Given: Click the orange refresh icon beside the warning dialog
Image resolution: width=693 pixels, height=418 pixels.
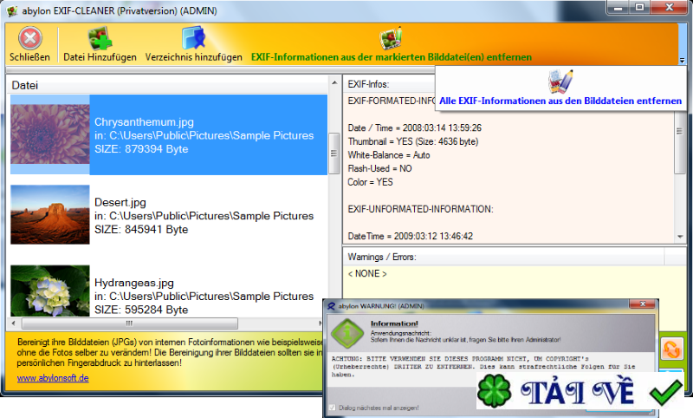Looking at the screenshot, I should pyautogui.click(x=672, y=349).
